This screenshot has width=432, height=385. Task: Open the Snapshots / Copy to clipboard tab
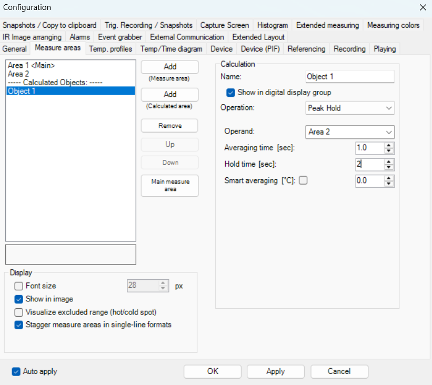point(49,25)
